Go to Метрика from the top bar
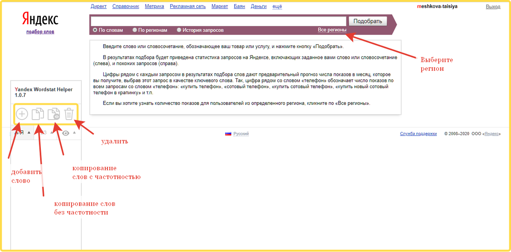Image resolution: width=511 pixels, height=252 pixels. (x=154, y=6)
